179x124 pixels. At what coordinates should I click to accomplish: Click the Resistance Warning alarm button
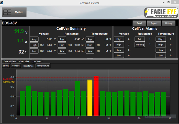point(140,45)
